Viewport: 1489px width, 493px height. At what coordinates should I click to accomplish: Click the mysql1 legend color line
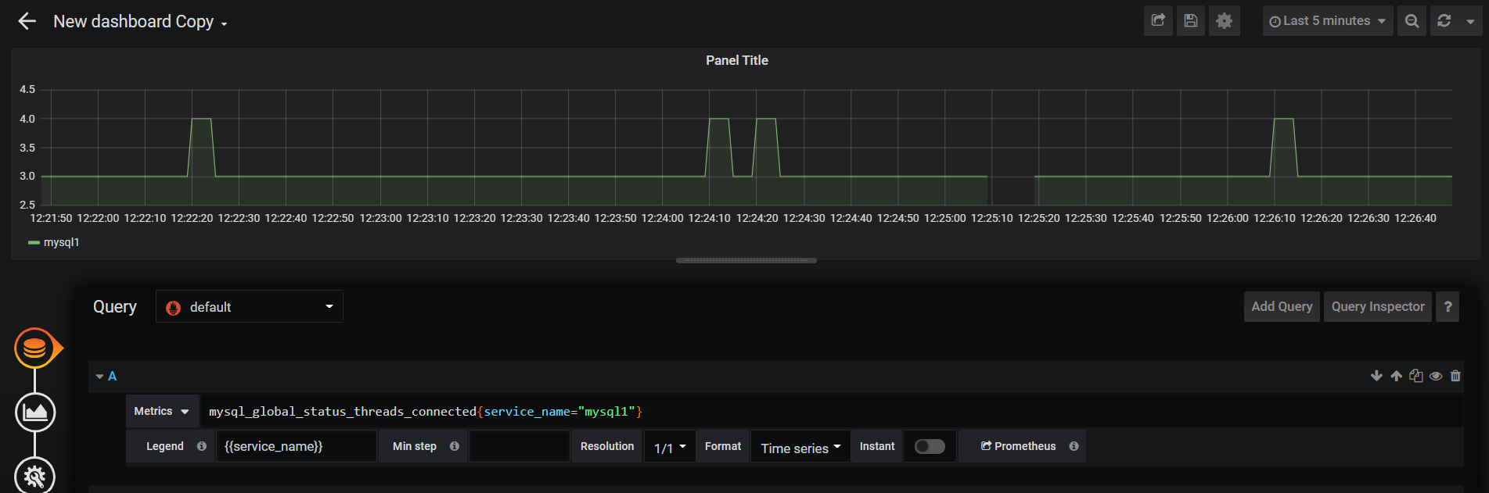pos(34,243)
